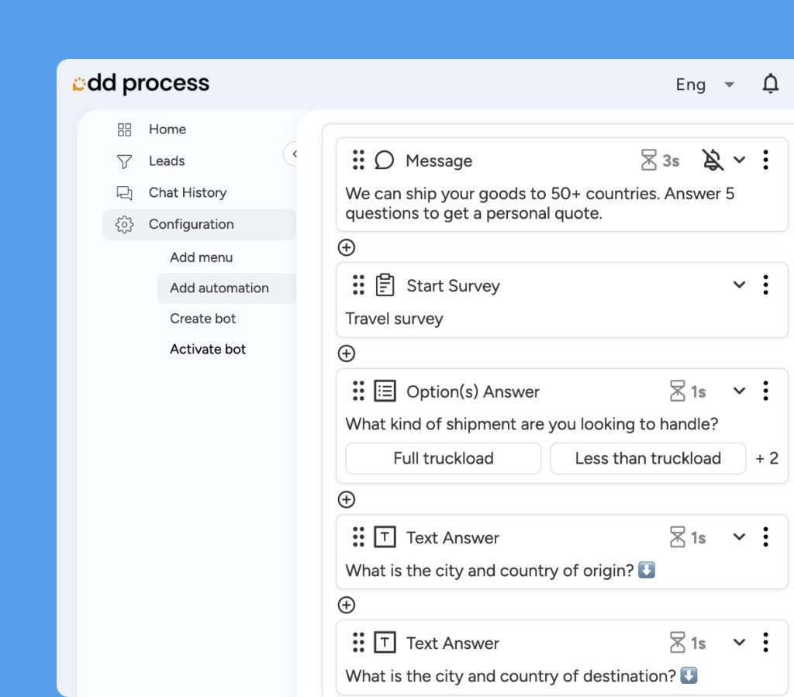
Task: Edit the Message block text
Action: tap(540, 203)
